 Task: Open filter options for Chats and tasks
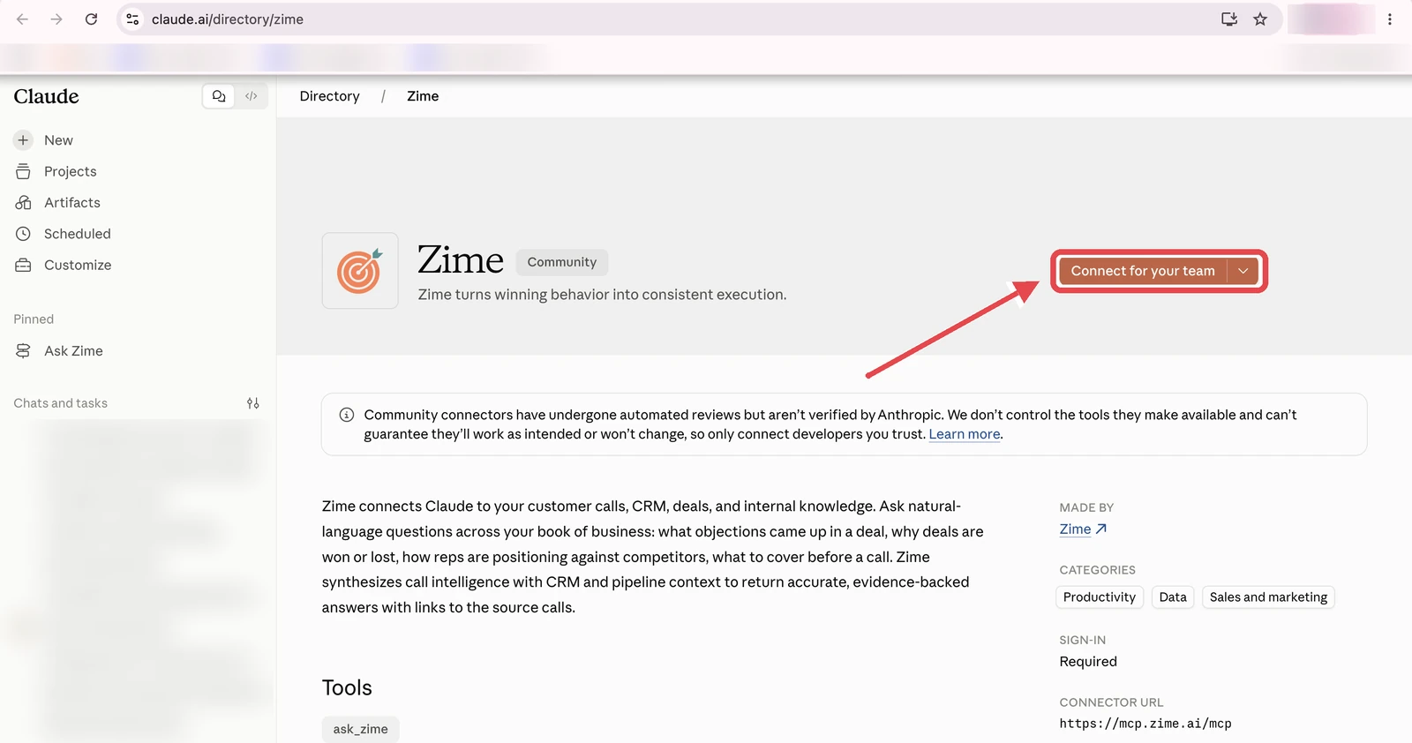(x=253, y=403)
